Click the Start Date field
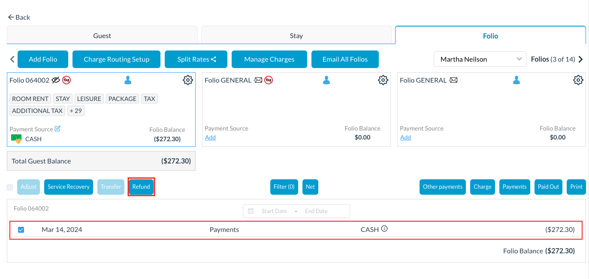Viewport: 589px width, 279px height. 274,211
